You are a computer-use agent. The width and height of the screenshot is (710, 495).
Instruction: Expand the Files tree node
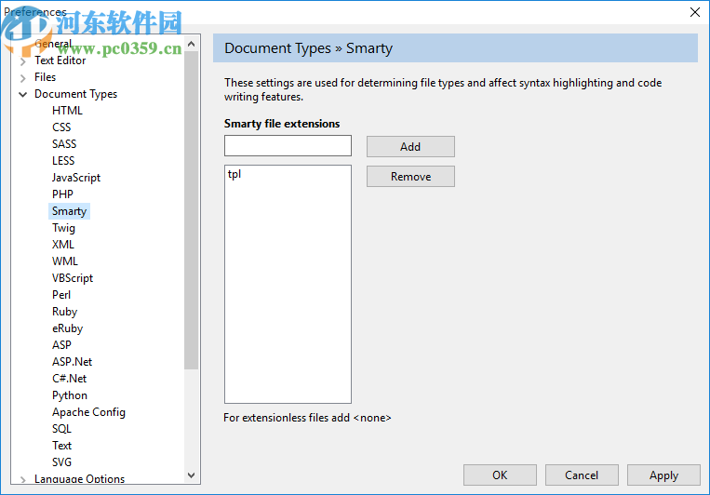point(23,78)
